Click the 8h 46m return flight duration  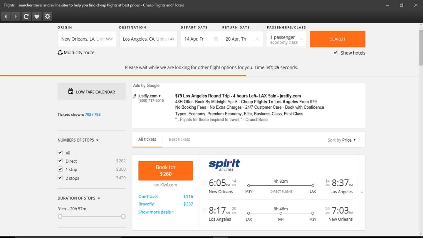pyautogui.click(x=281, y=209)
